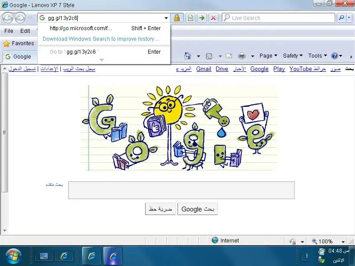The width and height of the screenshot is (355, 266).
Task: Click the Forward navigation arrow
Action: (x=20, y=18)
